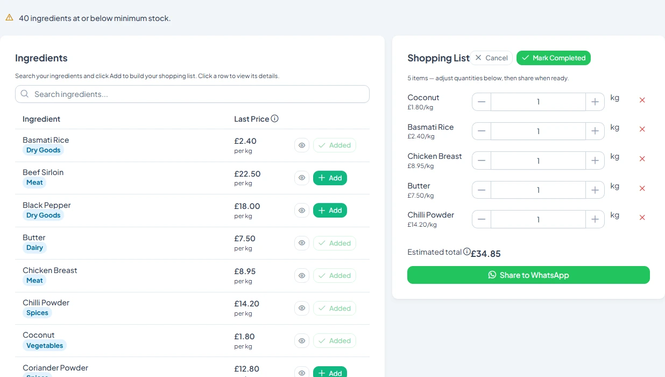Click the search magnifier icon
Viewport: 665px width, 377px height.
(x=25, y=94)
